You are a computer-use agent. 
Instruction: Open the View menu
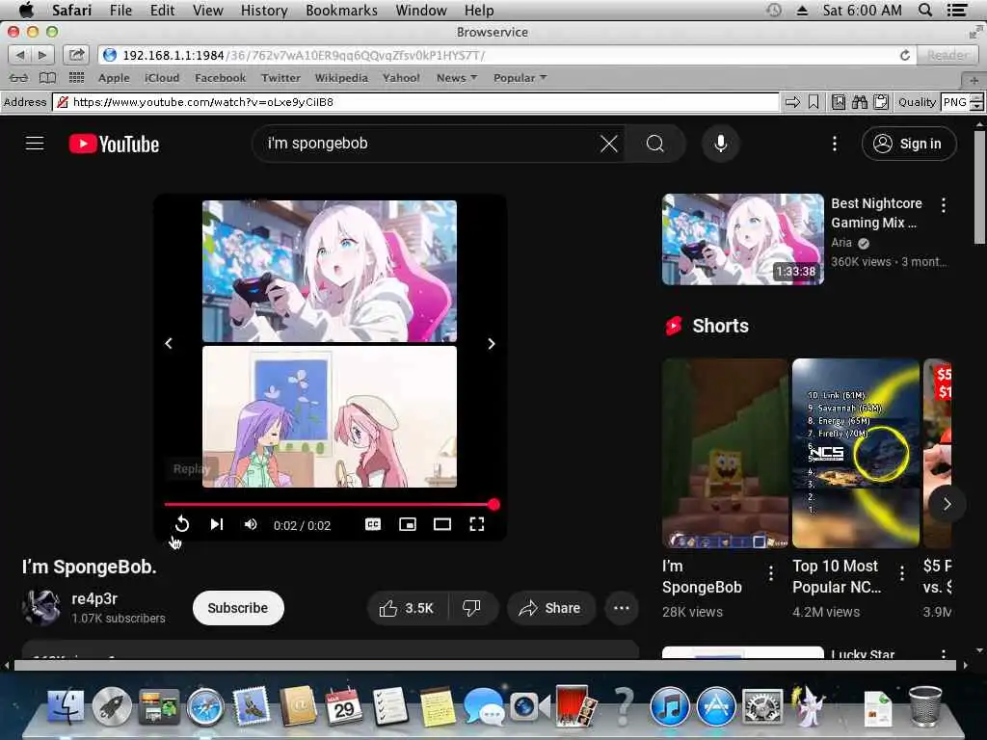[208, 10]
